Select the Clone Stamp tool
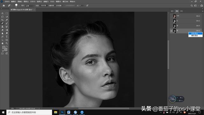 pyautogui.click(x=2, y=27)
